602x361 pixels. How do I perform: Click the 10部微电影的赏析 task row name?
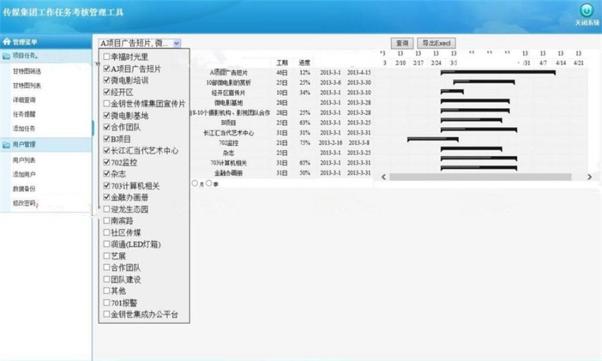tap(229, 82)
